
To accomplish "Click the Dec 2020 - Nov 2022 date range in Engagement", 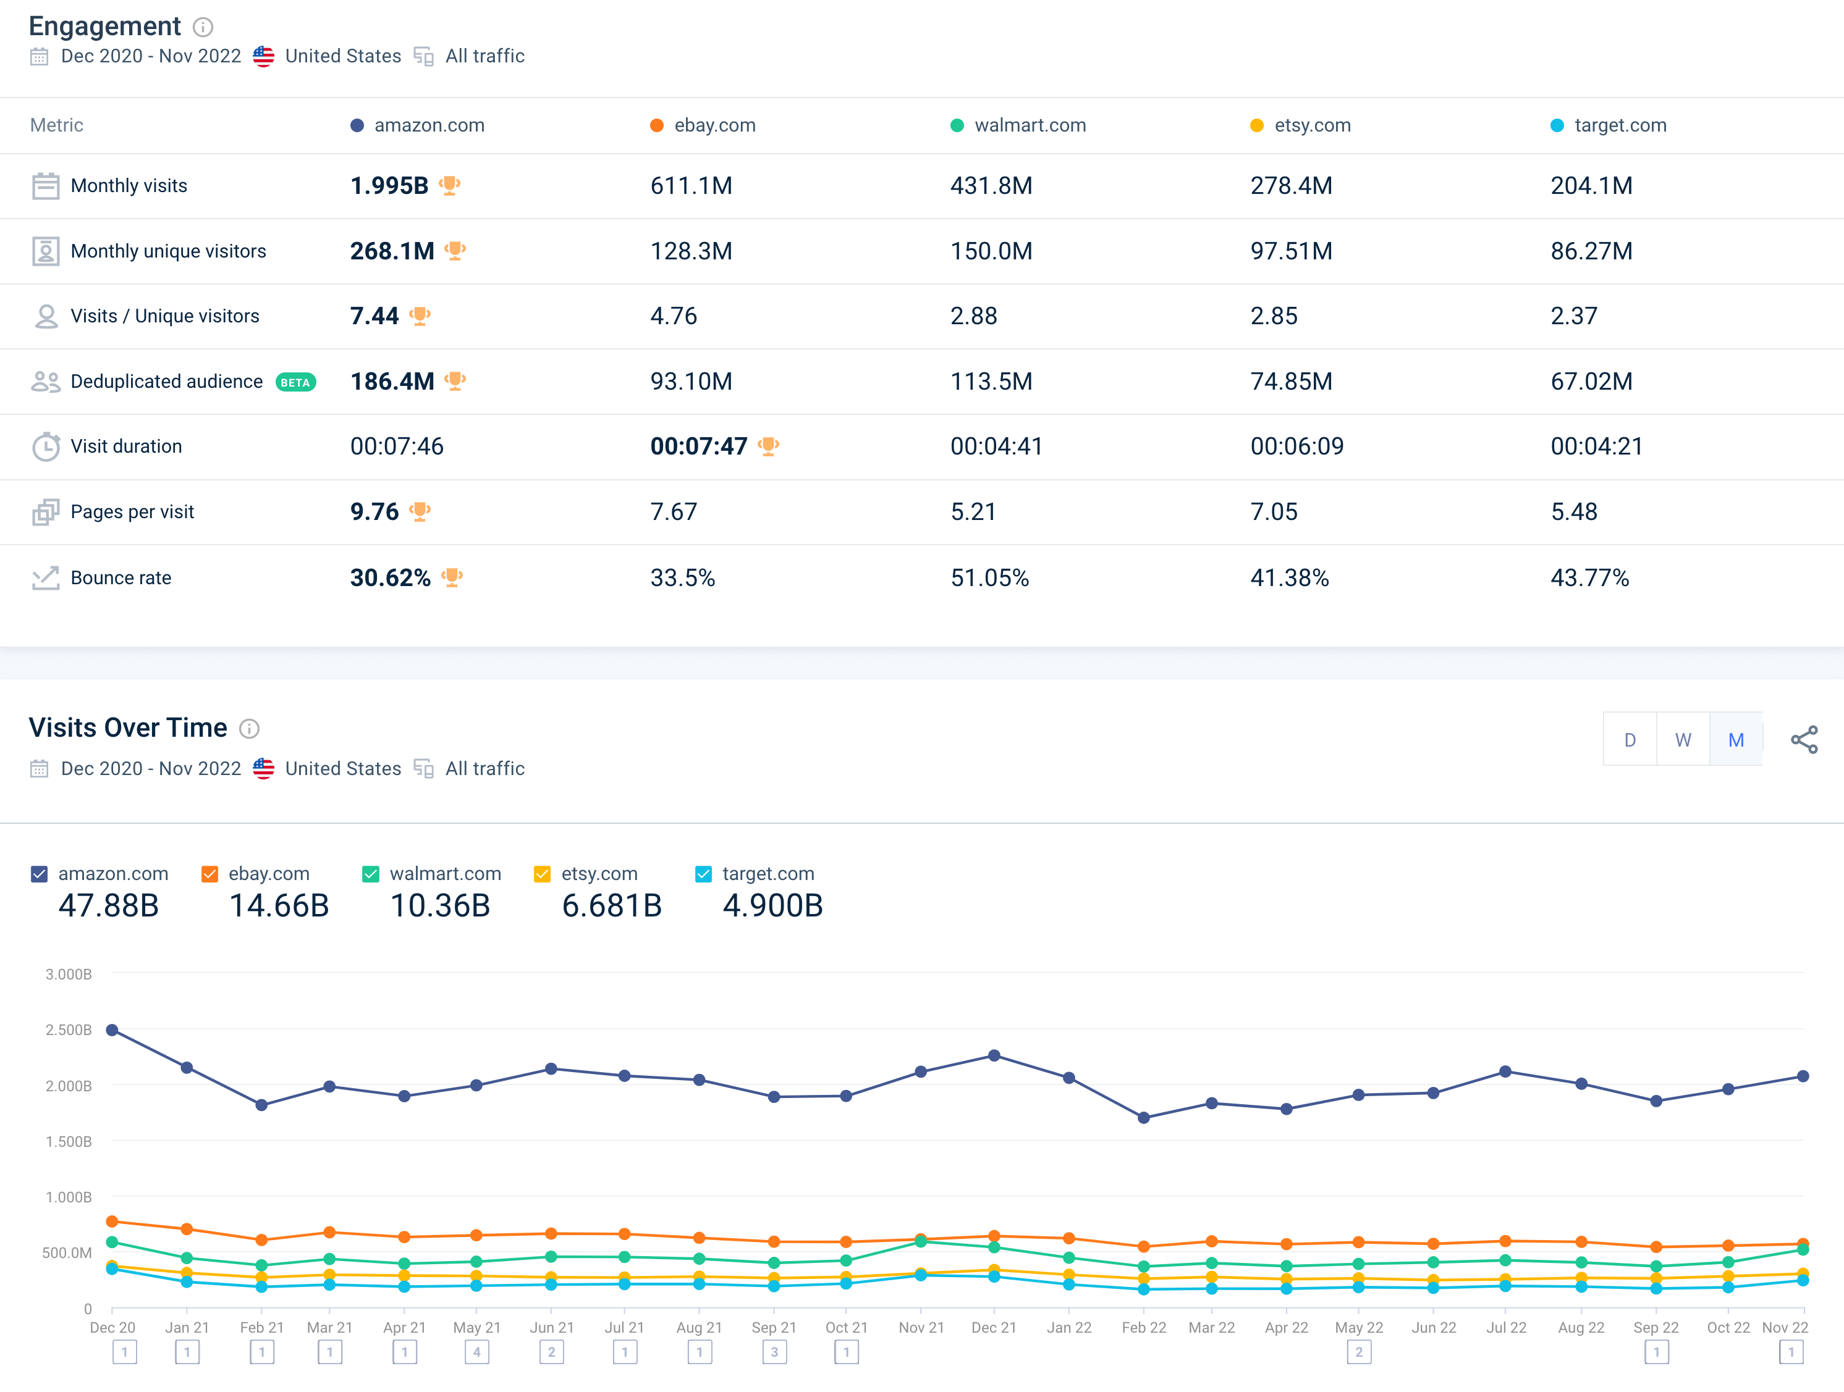I will click(151, 56).
